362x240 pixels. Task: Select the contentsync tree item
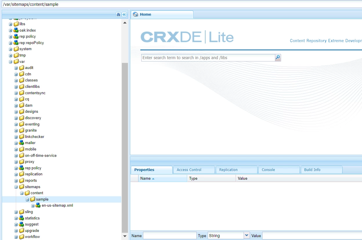point(35,93)
